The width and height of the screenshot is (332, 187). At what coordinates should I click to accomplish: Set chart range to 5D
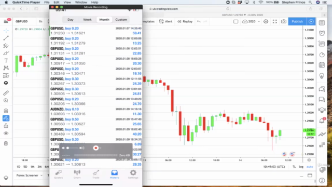pyautogui.click(x=25, y=167)
